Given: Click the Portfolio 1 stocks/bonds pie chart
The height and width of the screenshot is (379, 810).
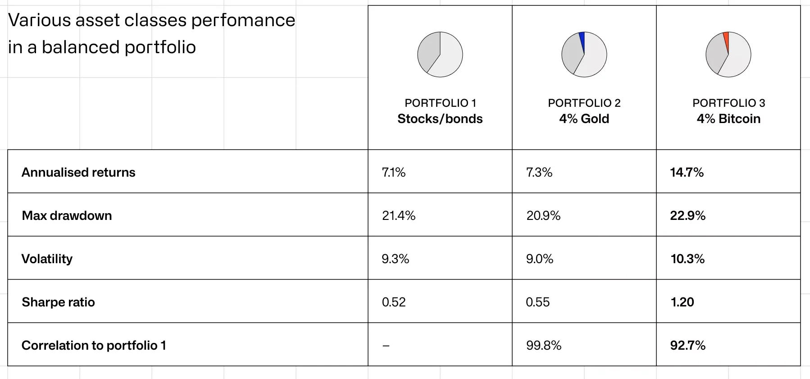Looking at the screenshot, I should pyautogui.click(x=440, y=55).
